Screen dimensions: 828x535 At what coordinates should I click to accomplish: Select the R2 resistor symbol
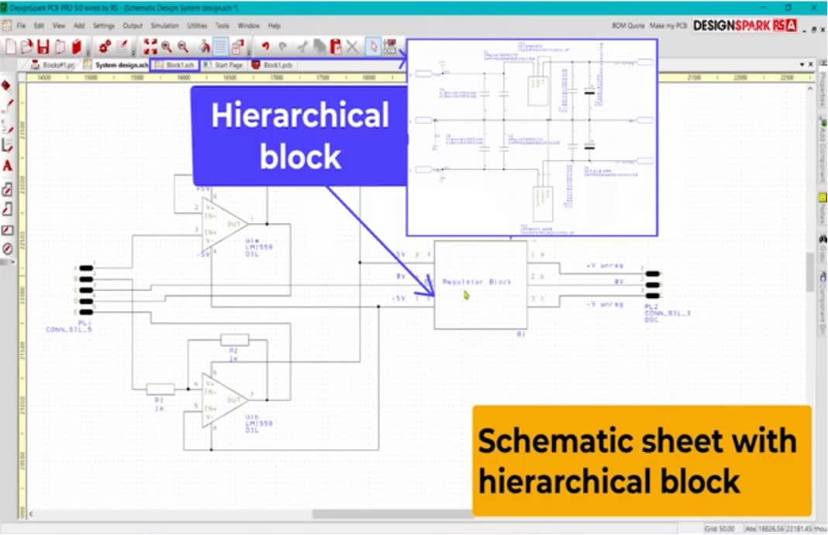[x=234, y=340]
